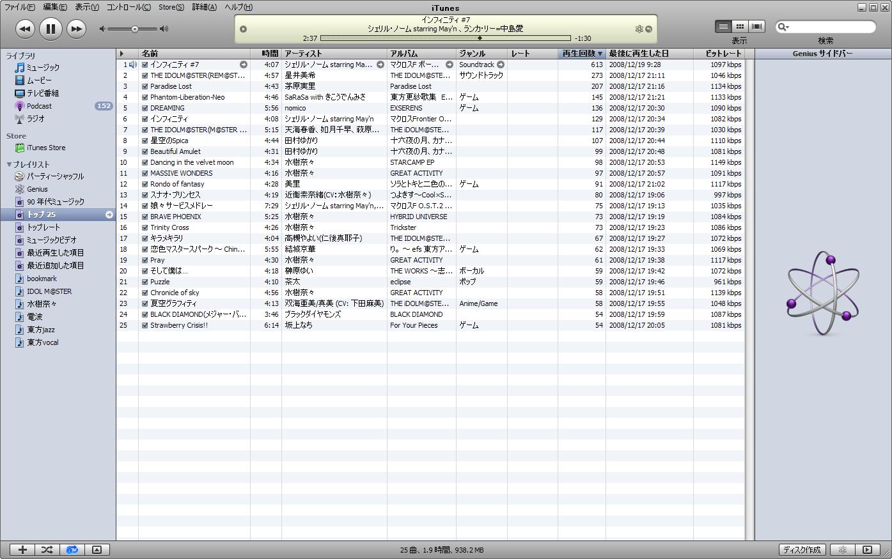Open the コントロール menu
Viewport: 892px width, 559px height.
[129, 7]
